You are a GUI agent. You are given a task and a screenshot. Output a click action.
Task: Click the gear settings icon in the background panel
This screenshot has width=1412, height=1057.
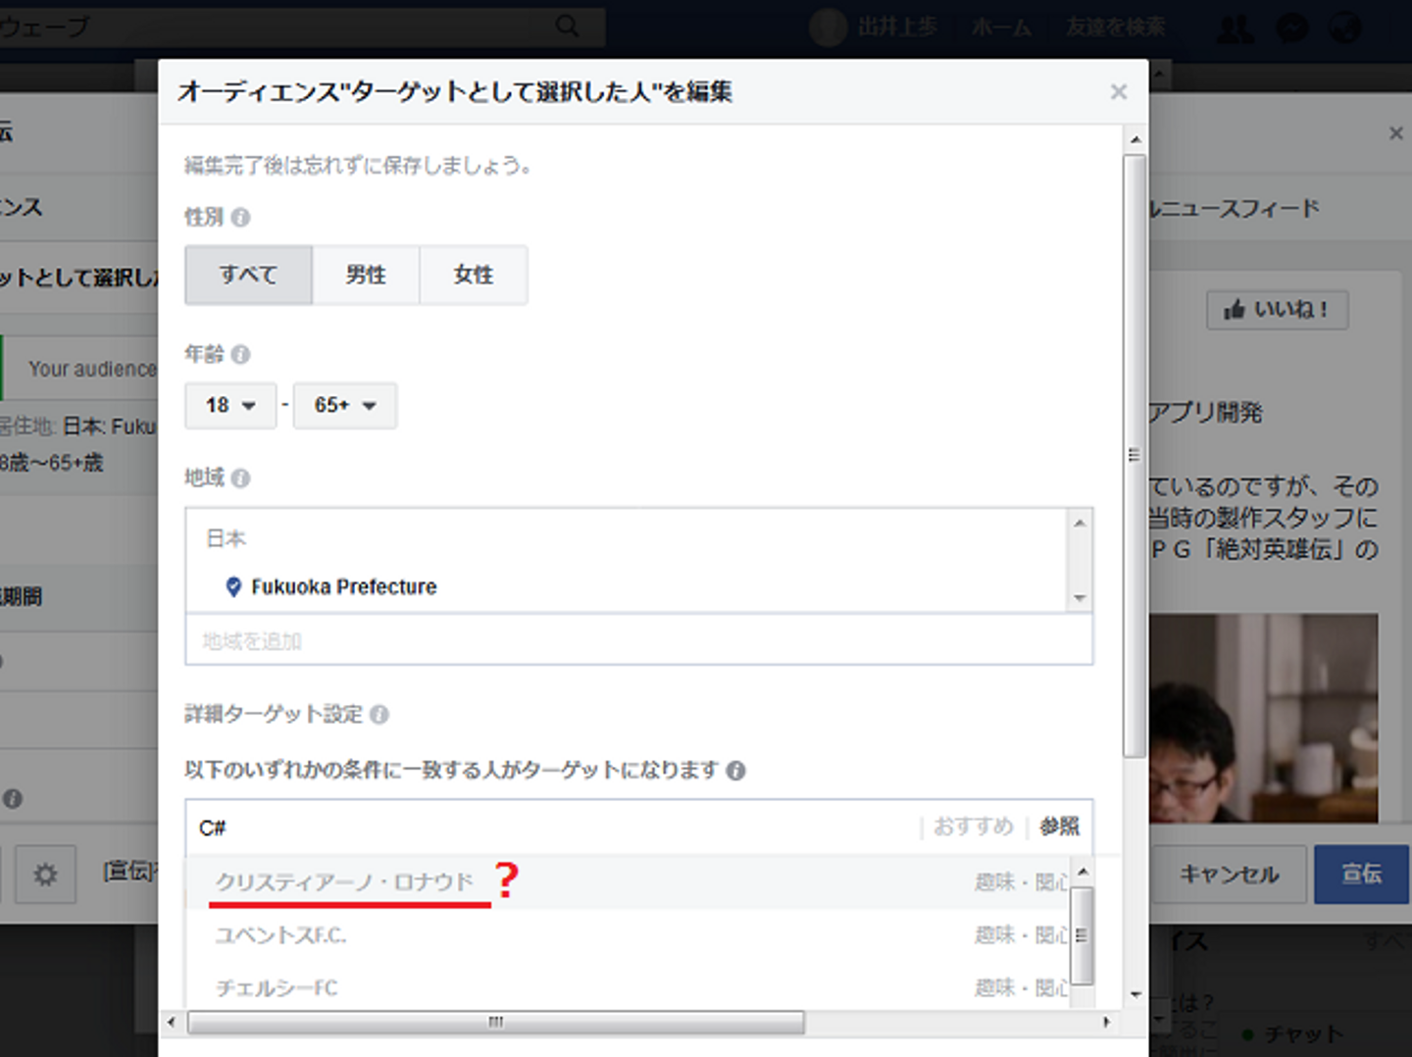pos(45,874)
